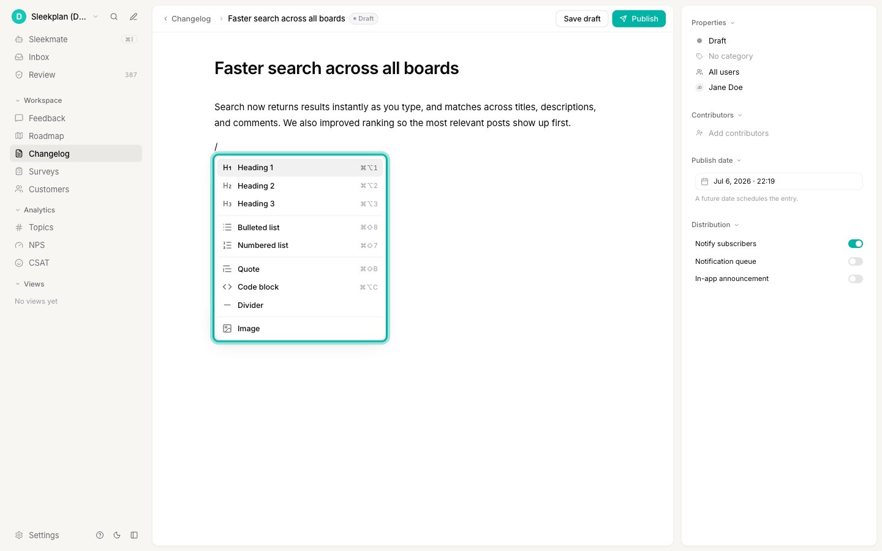Image resolution: width=882 pixels, height=551 pixels.
Task: Click the Save draft button
Action: point(582,19)
